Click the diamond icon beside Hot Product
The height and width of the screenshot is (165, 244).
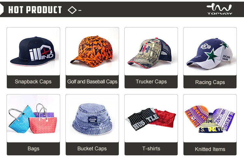[72, 10]
